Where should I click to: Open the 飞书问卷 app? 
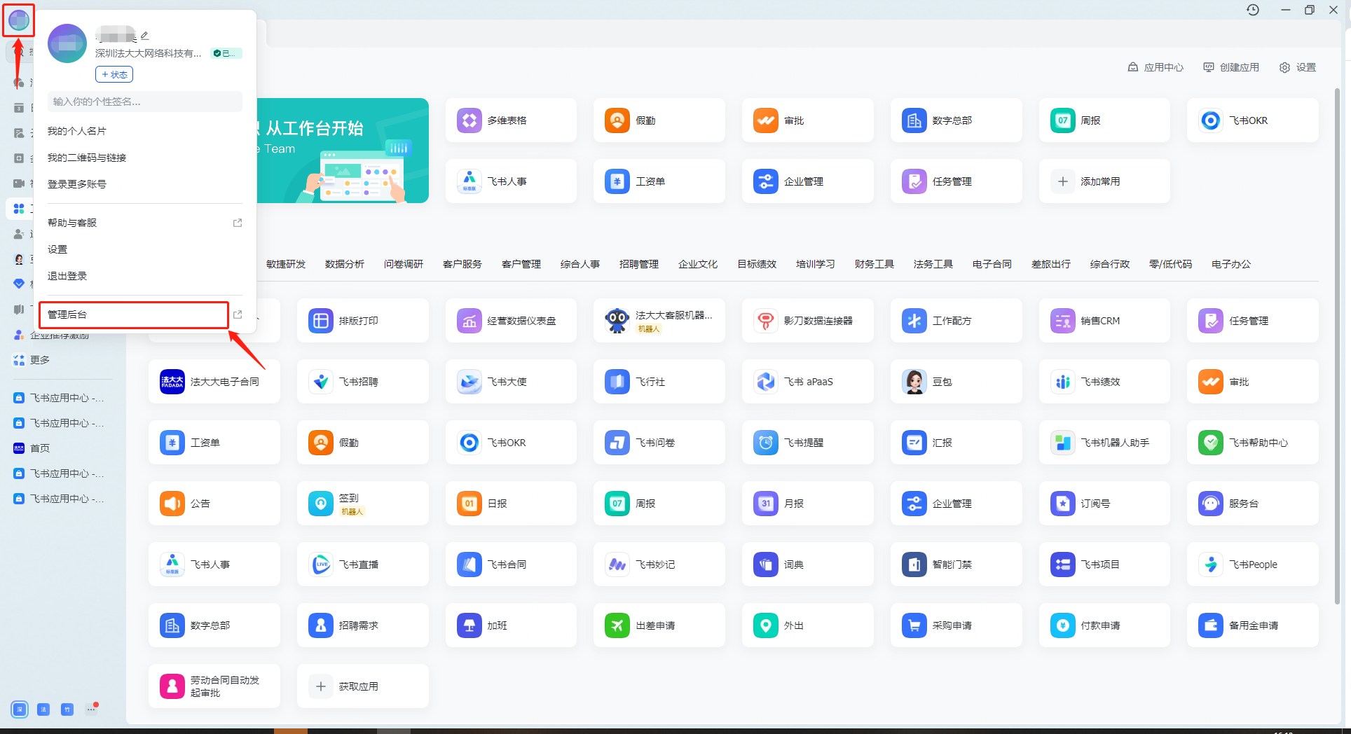[659, 443]
